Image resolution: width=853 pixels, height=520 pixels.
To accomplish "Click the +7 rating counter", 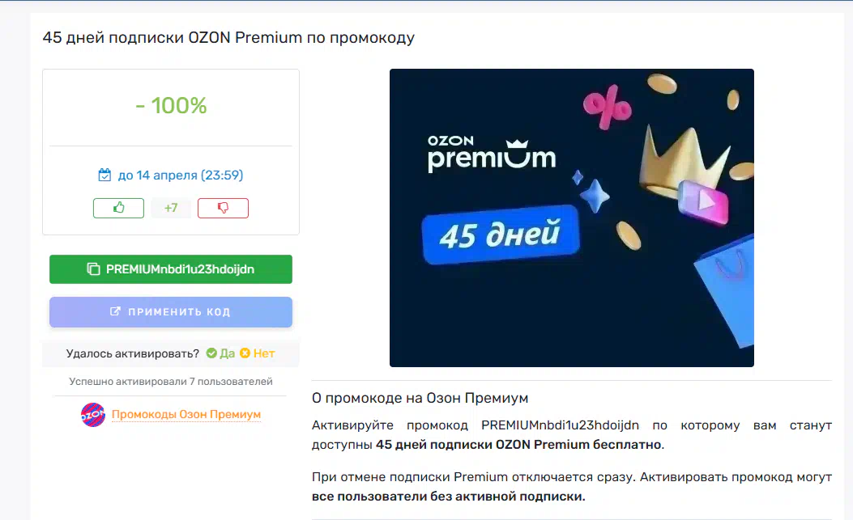I will pyautogui.click(x=171, y=208).
